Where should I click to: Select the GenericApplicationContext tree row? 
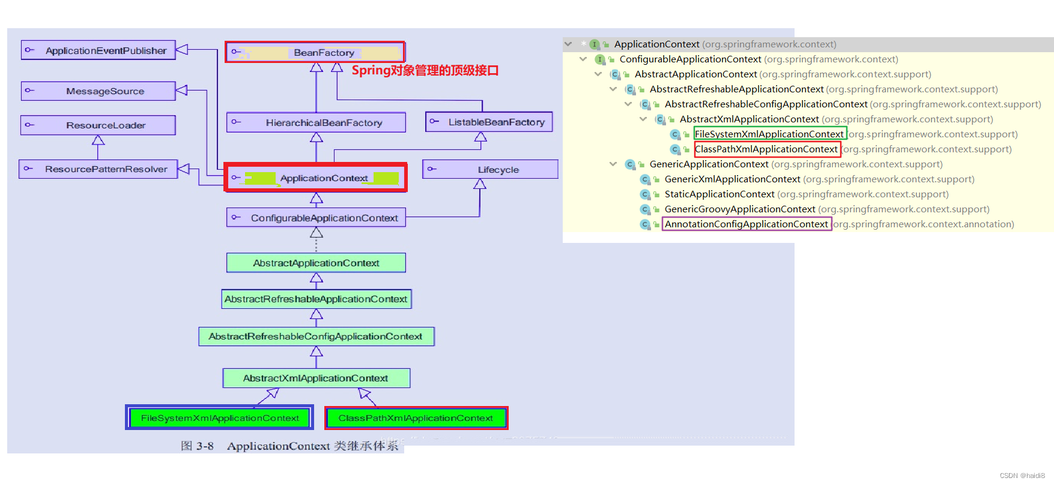[808, 164]
